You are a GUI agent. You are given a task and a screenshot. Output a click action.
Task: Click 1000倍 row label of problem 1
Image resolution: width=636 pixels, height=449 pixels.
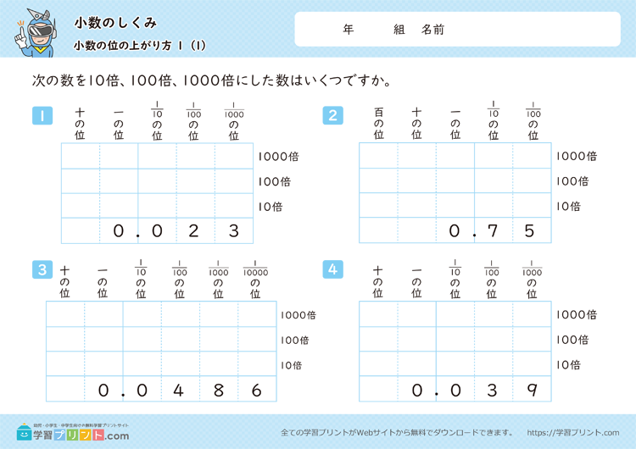point(278,157)
